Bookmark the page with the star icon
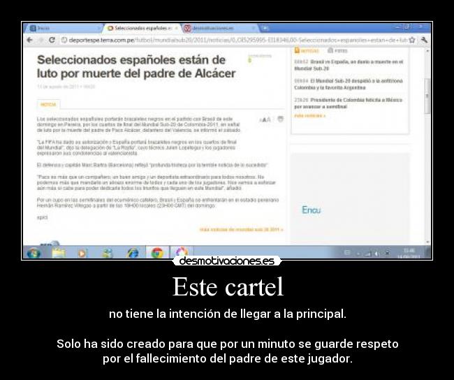454x380 pixels. (x=411, y=40)
